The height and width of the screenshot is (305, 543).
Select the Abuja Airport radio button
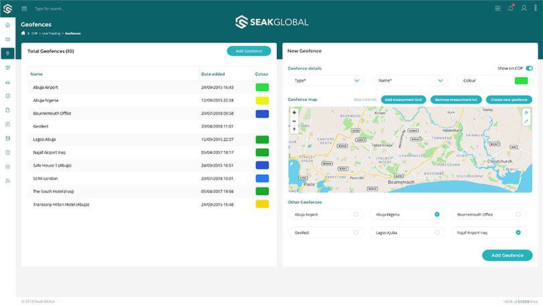(x=355, y=215)
